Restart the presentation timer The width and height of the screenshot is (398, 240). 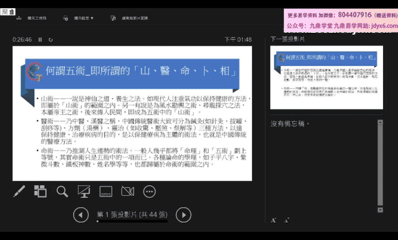50,40
